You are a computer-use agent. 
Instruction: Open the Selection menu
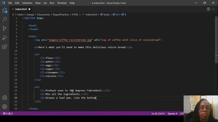[27, 3]
